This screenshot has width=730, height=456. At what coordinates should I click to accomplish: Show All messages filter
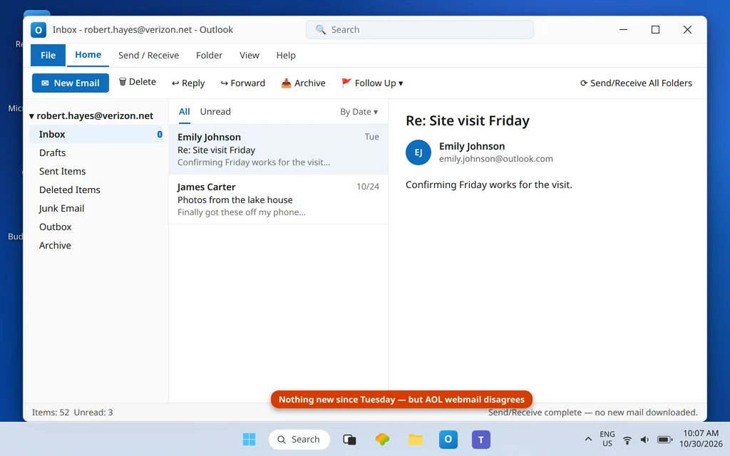pos(185,112)
